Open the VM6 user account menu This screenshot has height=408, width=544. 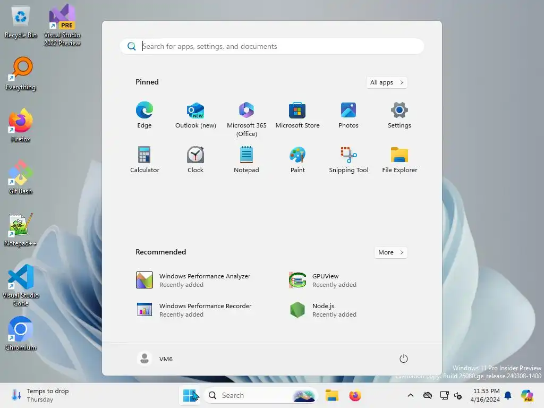[155, 359]
